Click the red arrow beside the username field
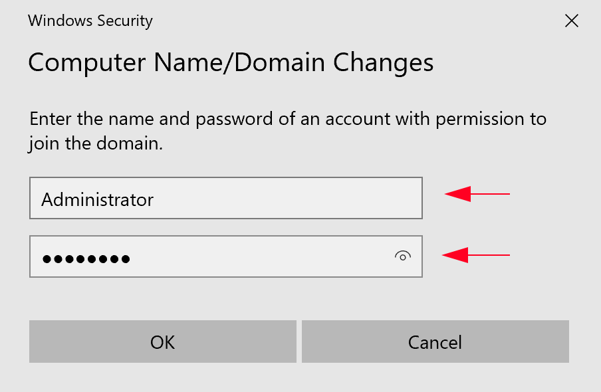 pyautogui.click(x=477, y=194)
